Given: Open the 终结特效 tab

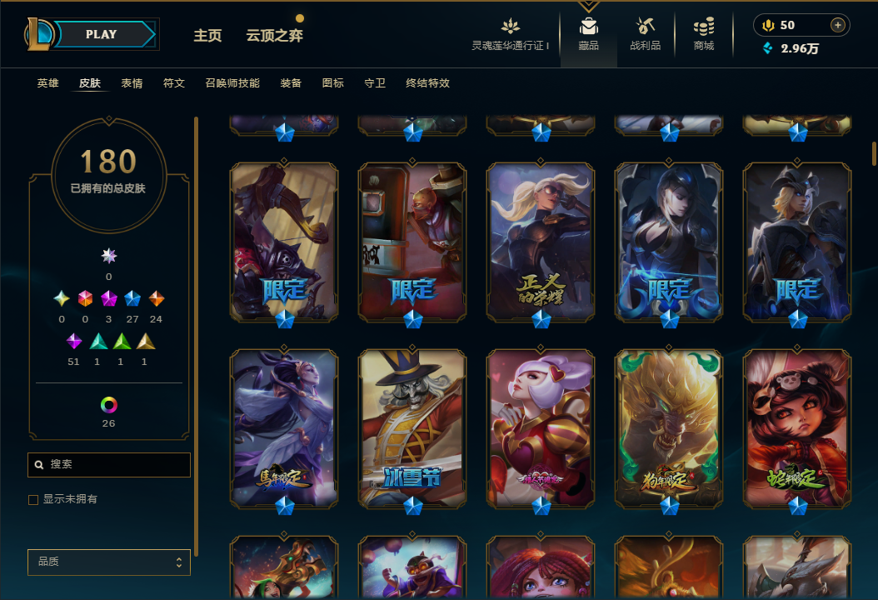Looking at the screenshot, I should [x=428, y=82].
